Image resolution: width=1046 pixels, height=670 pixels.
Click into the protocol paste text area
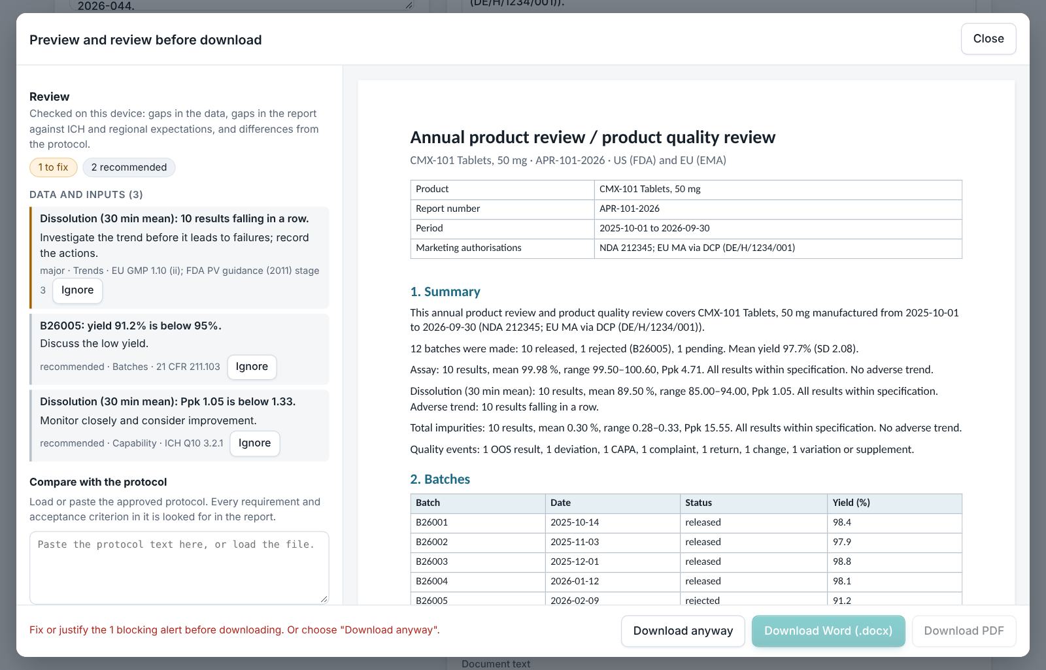(x=179, y=567)
